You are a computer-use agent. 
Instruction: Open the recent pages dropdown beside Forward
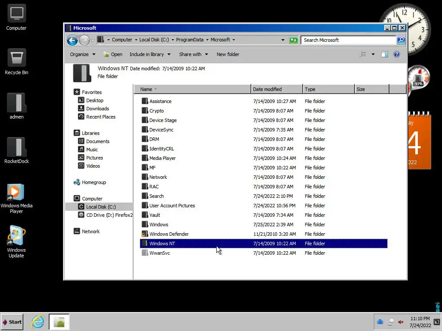(92, 40)
